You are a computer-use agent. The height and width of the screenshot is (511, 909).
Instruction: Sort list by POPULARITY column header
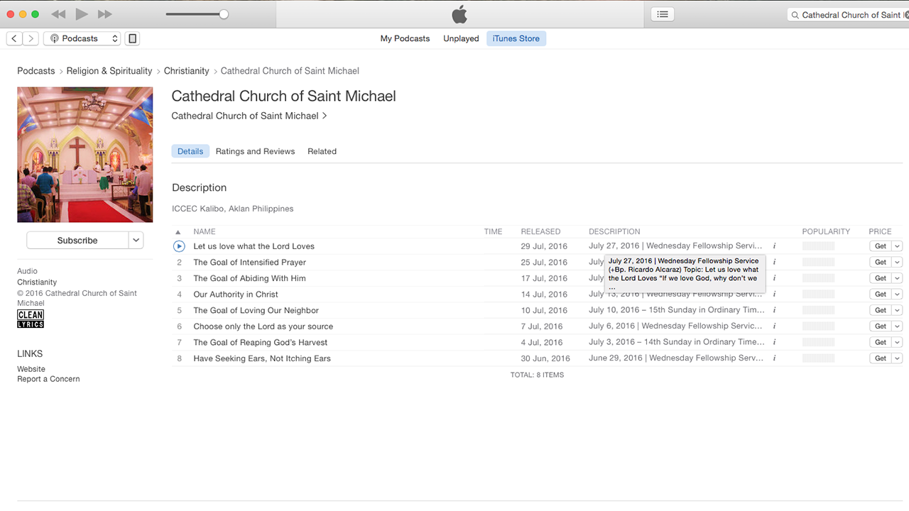pos(826,232)
